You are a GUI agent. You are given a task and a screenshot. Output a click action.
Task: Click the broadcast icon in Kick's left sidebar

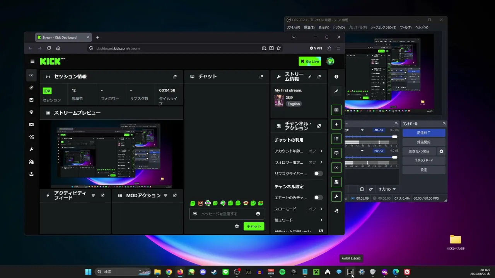tap(31, 75)
